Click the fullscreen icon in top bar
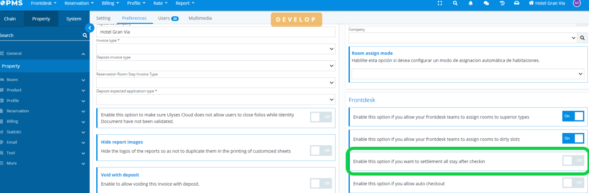The image size is (589, 193). (440, 3)
